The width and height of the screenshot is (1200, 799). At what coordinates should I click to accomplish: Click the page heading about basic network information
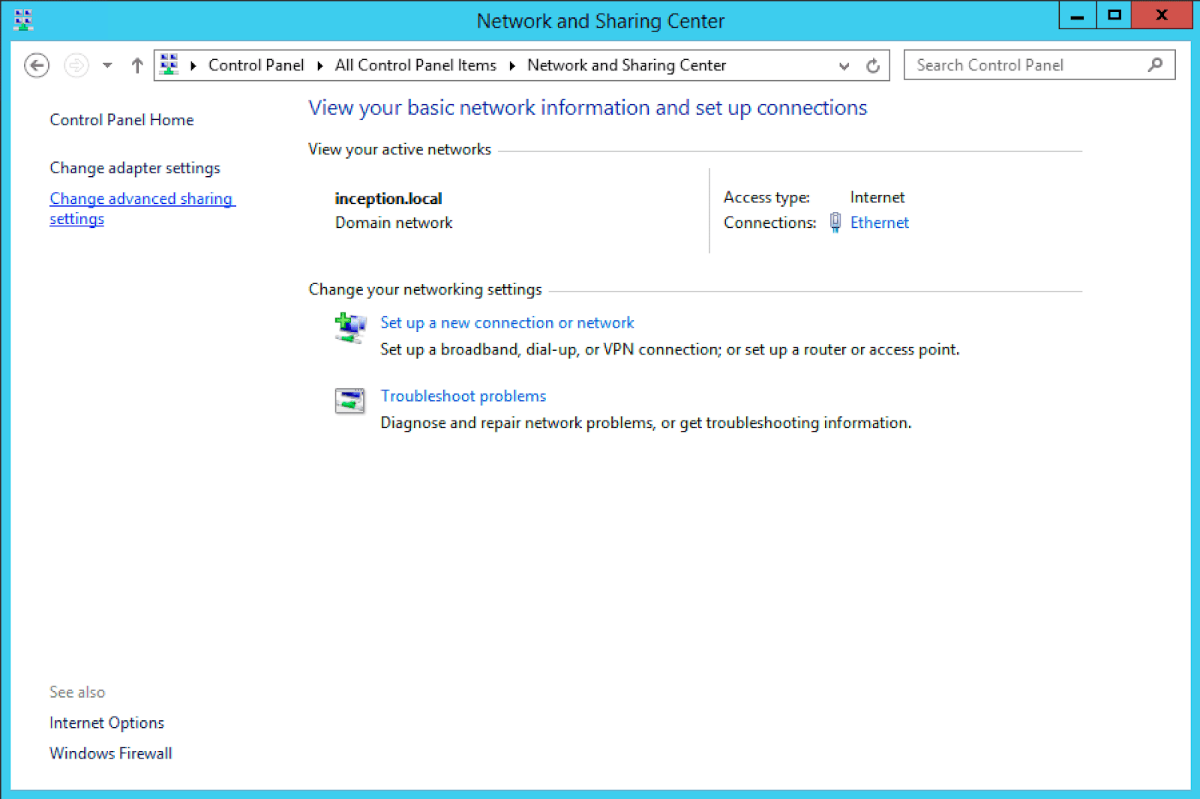(x=588, y=108)
